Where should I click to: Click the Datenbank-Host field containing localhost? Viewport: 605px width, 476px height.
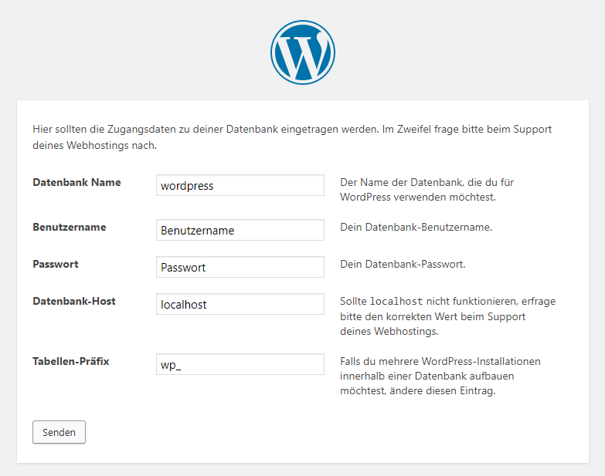click(240, 304)
